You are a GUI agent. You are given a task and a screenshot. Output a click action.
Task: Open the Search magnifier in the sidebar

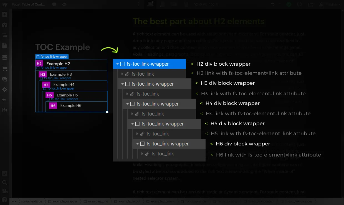tap(4, 182)
